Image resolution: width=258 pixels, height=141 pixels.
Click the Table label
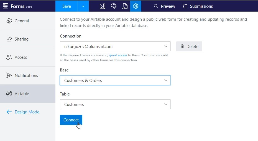point(65,94)
